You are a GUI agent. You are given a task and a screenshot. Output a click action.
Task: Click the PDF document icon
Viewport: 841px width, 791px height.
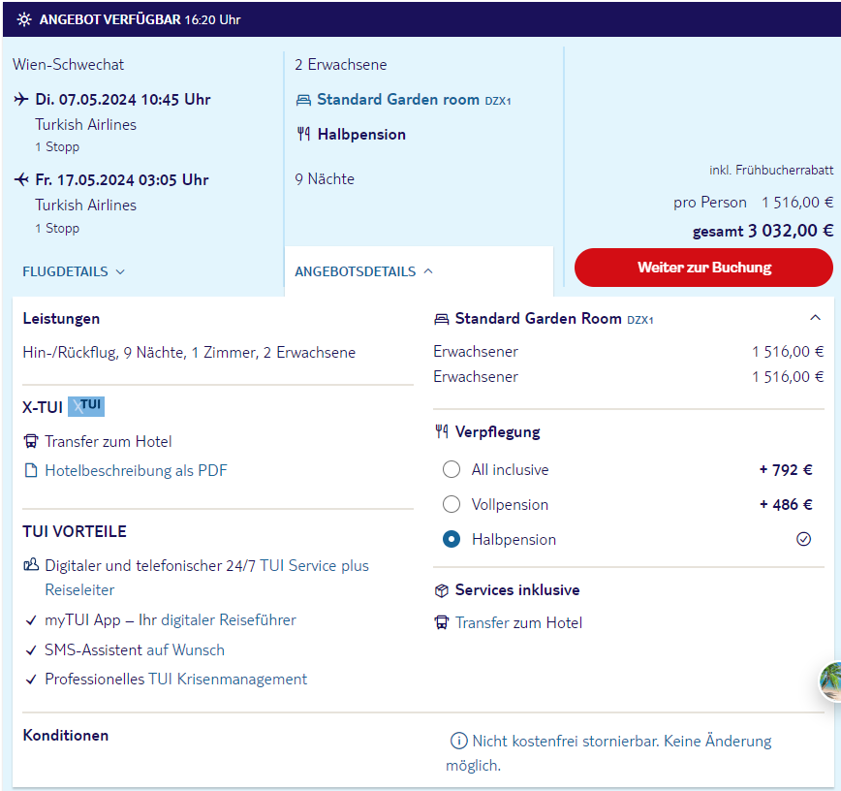point(31,471)
